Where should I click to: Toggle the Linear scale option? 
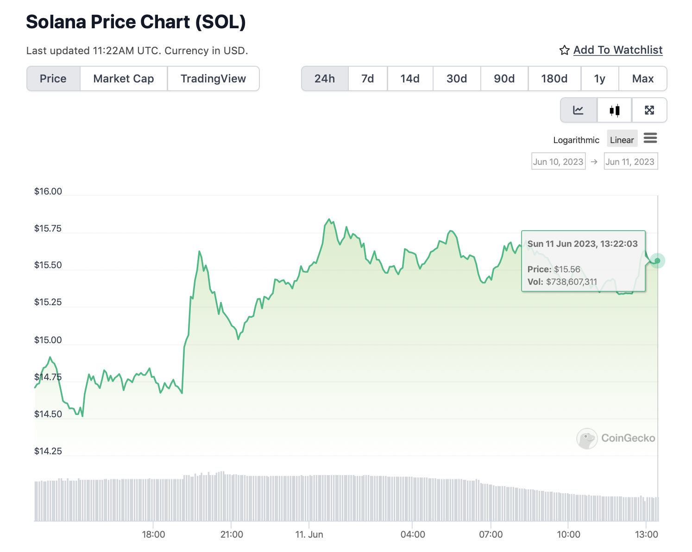(622, 140)
